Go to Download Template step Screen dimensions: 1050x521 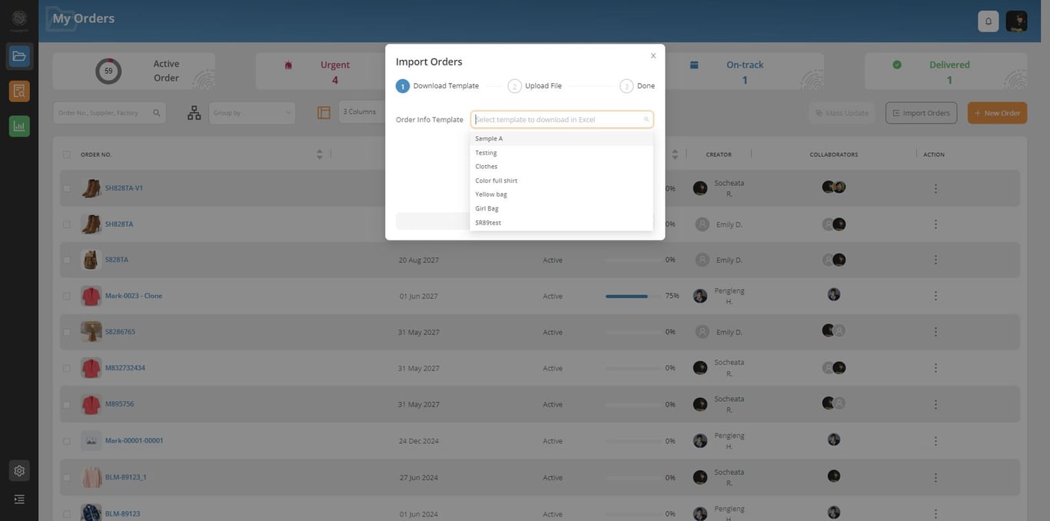(437, 86)
